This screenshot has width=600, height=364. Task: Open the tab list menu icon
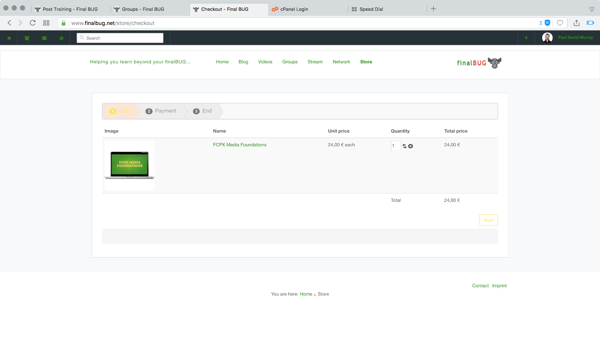(x=592, y=9)
